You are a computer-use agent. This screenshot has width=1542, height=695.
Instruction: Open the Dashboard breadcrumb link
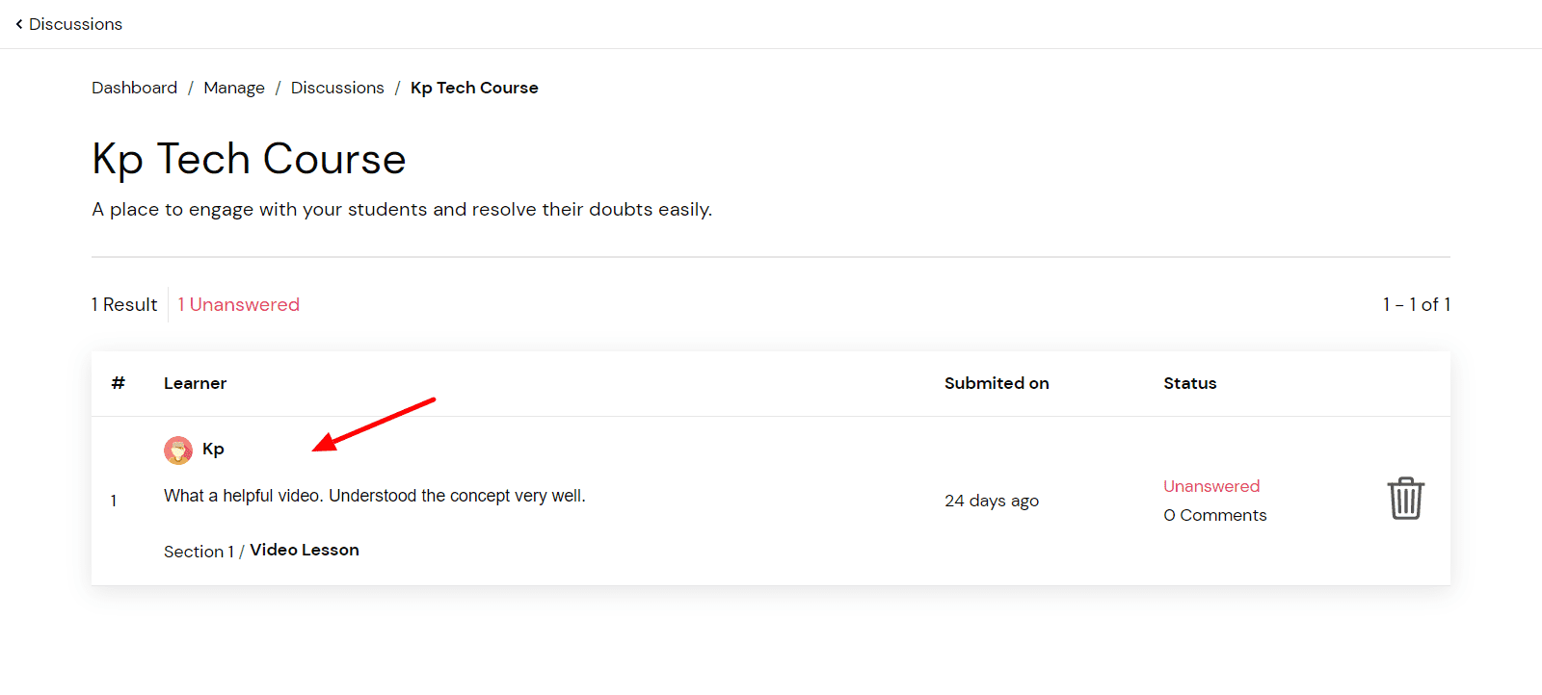[x=134, y=88]
